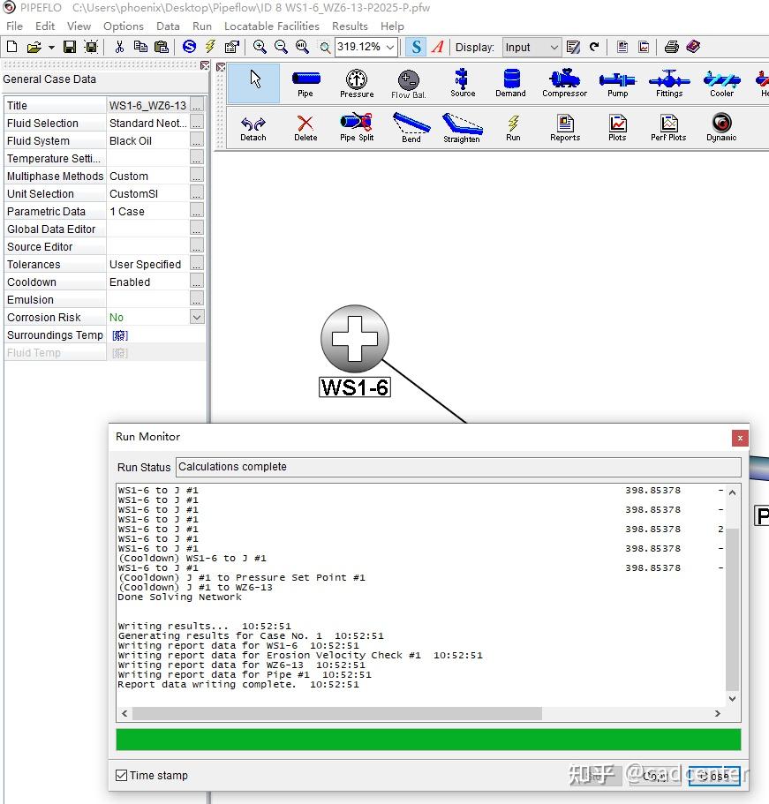Activate the Straighten tool
Screen dimensions: 769x804
(x=462, y=126)
